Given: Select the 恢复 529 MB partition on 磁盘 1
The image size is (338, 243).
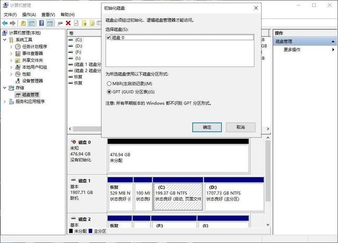Looking at the screenshot, I should click(120, 197).
